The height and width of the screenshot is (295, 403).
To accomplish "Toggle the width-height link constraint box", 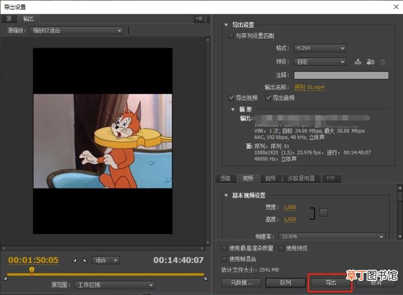I will point(323,212).
